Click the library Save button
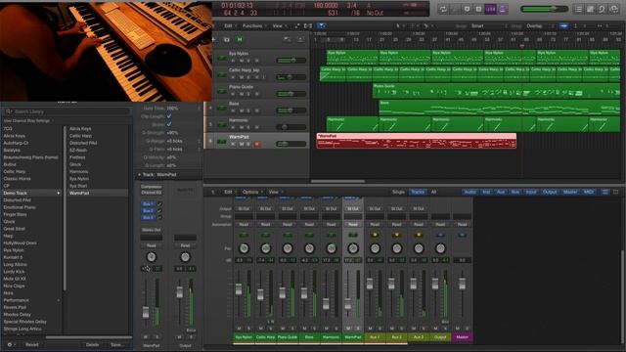Screen dimensions: 626x352 [x=117, y=344]
